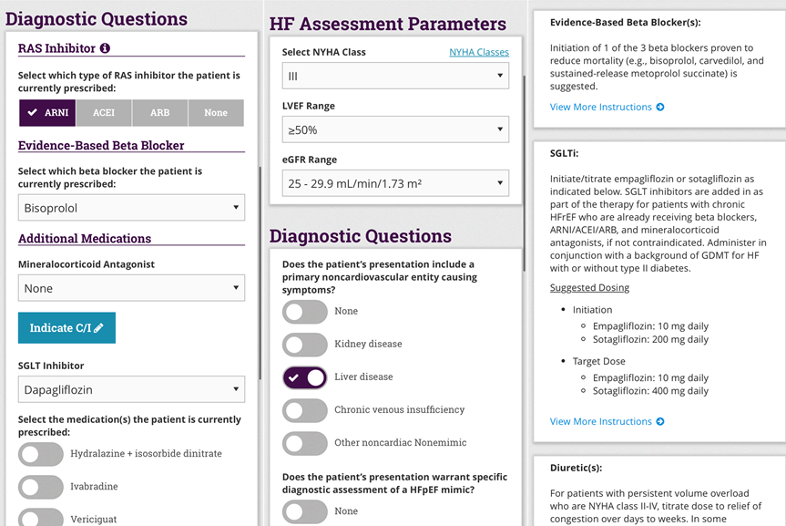Screen dimensions: 786x526
Task: Open the LVEF Range dropdown
Action: [395, 130]
